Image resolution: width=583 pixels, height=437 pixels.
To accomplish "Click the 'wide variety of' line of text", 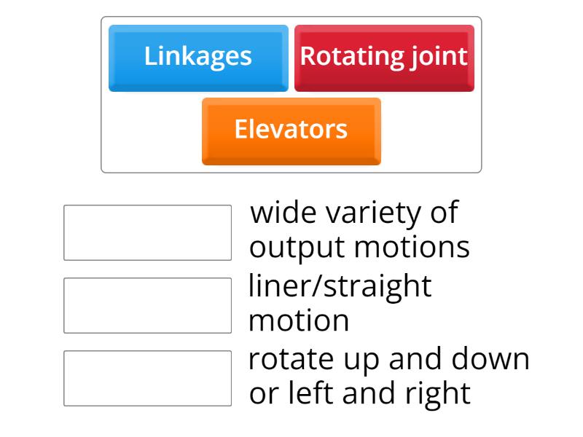I will coord(354,213).
